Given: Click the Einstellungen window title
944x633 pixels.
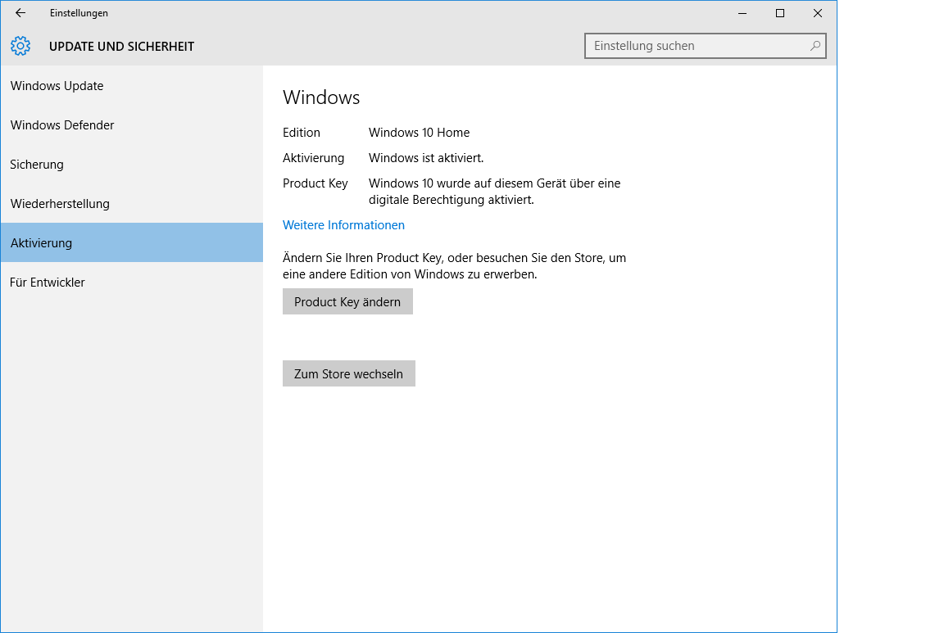Looking at the screenshot, I should click(79, 12).
